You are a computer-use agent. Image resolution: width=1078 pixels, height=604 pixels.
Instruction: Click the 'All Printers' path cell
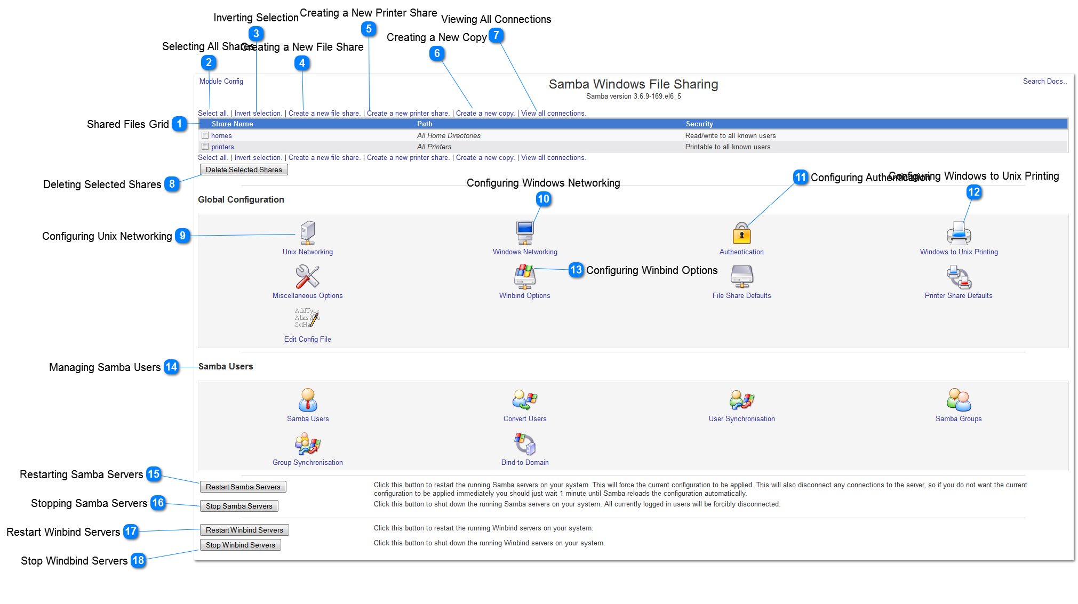coord(434,147)
